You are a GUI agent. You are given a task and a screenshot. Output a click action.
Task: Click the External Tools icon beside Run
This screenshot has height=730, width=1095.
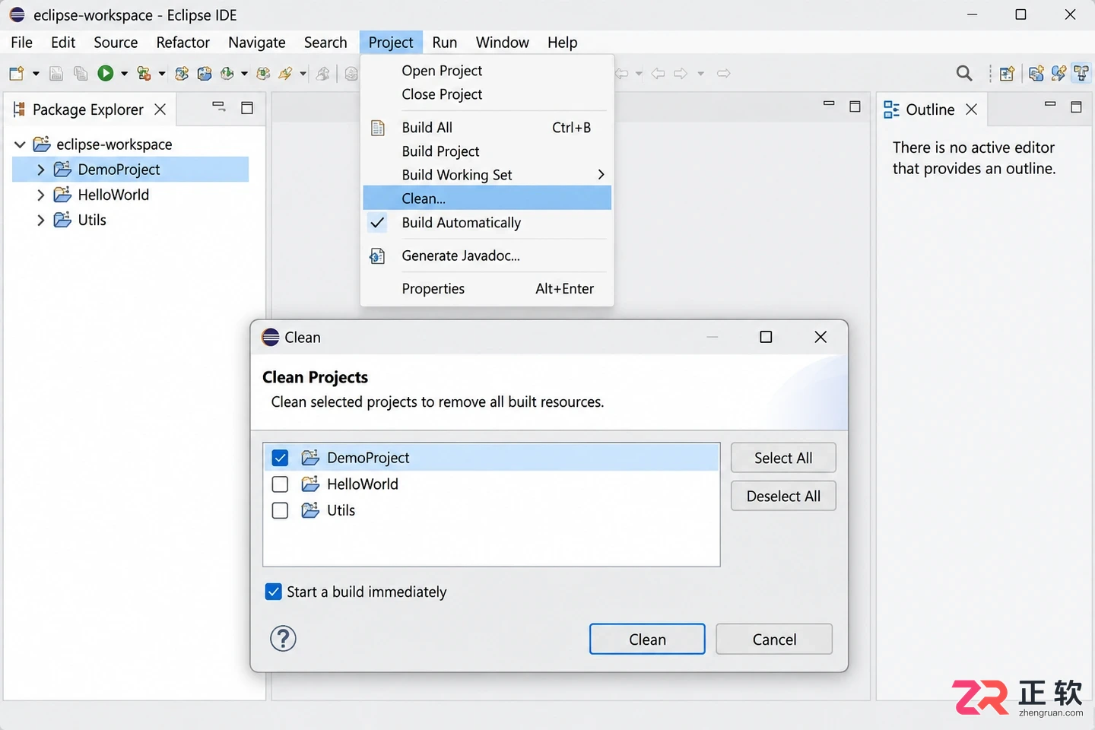[x=143, y=73]
